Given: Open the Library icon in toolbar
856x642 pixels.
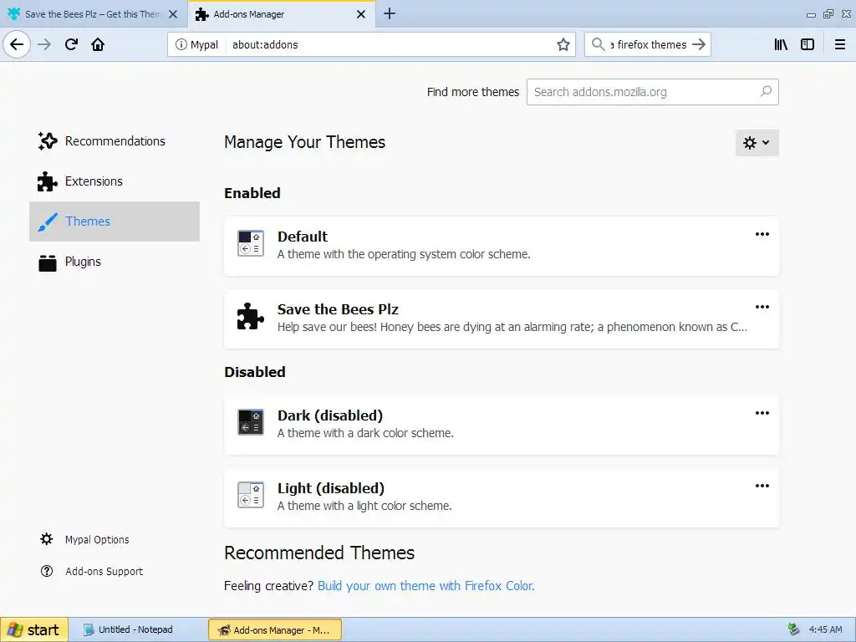Looking at the screenshot, I should (781, 44).
